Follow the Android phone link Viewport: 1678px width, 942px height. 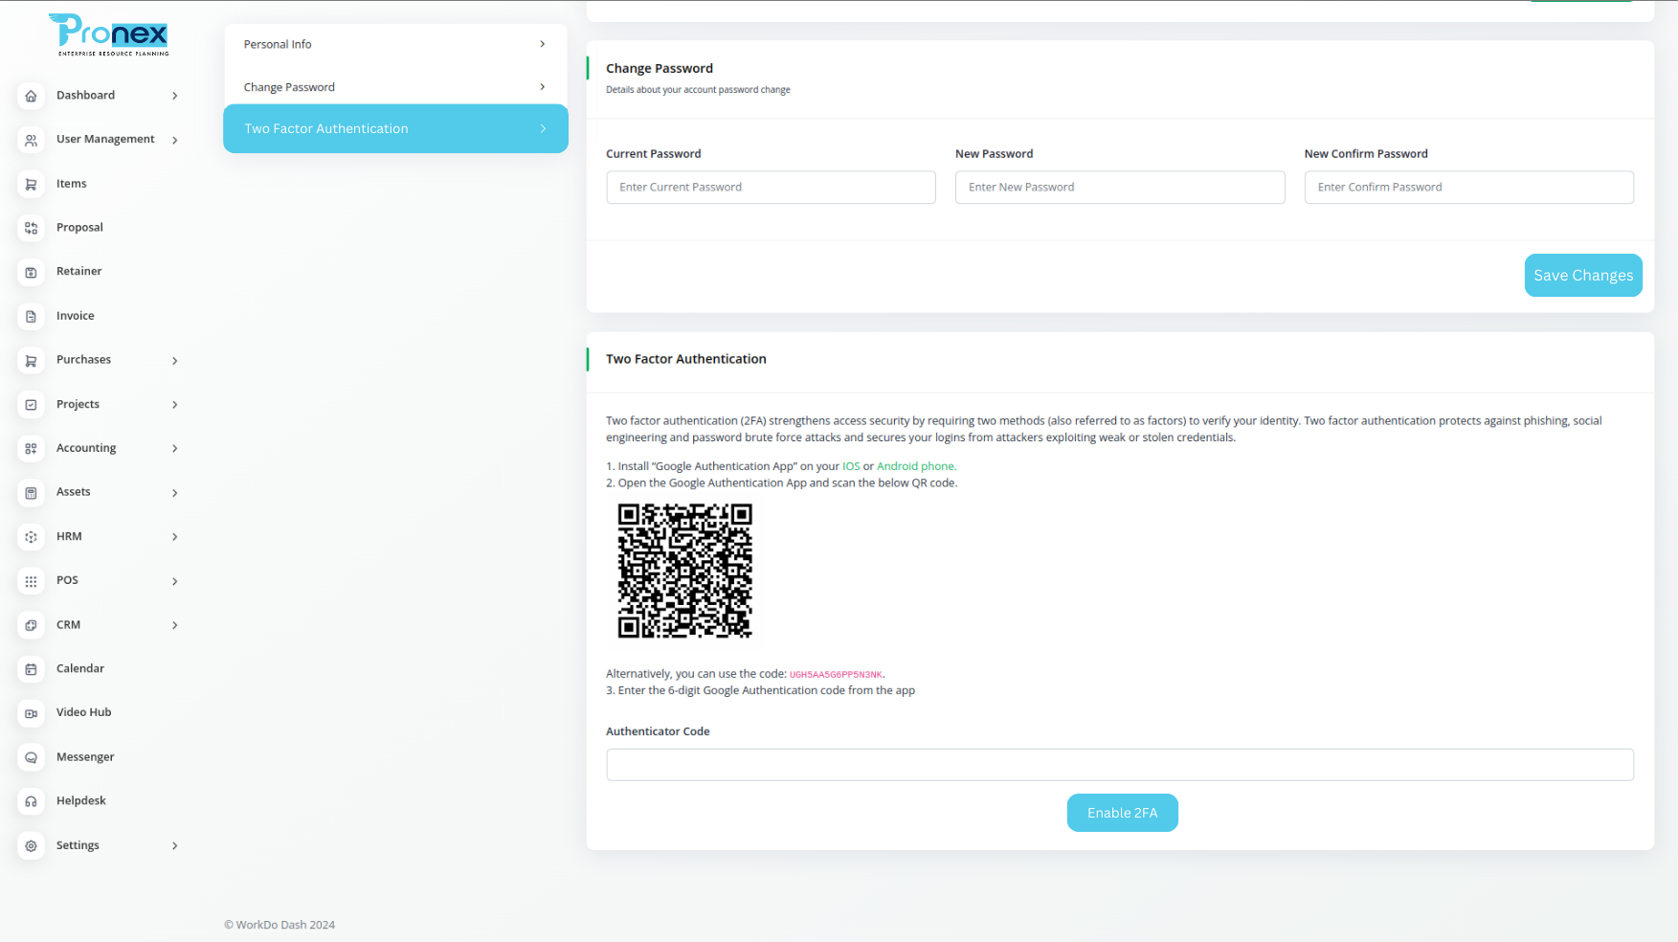[916, 467]
